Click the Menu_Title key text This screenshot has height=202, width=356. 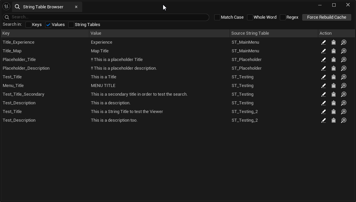[13, 86]
